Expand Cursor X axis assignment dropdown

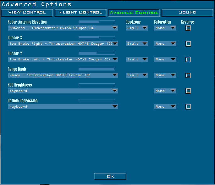[x=63, y=44]
